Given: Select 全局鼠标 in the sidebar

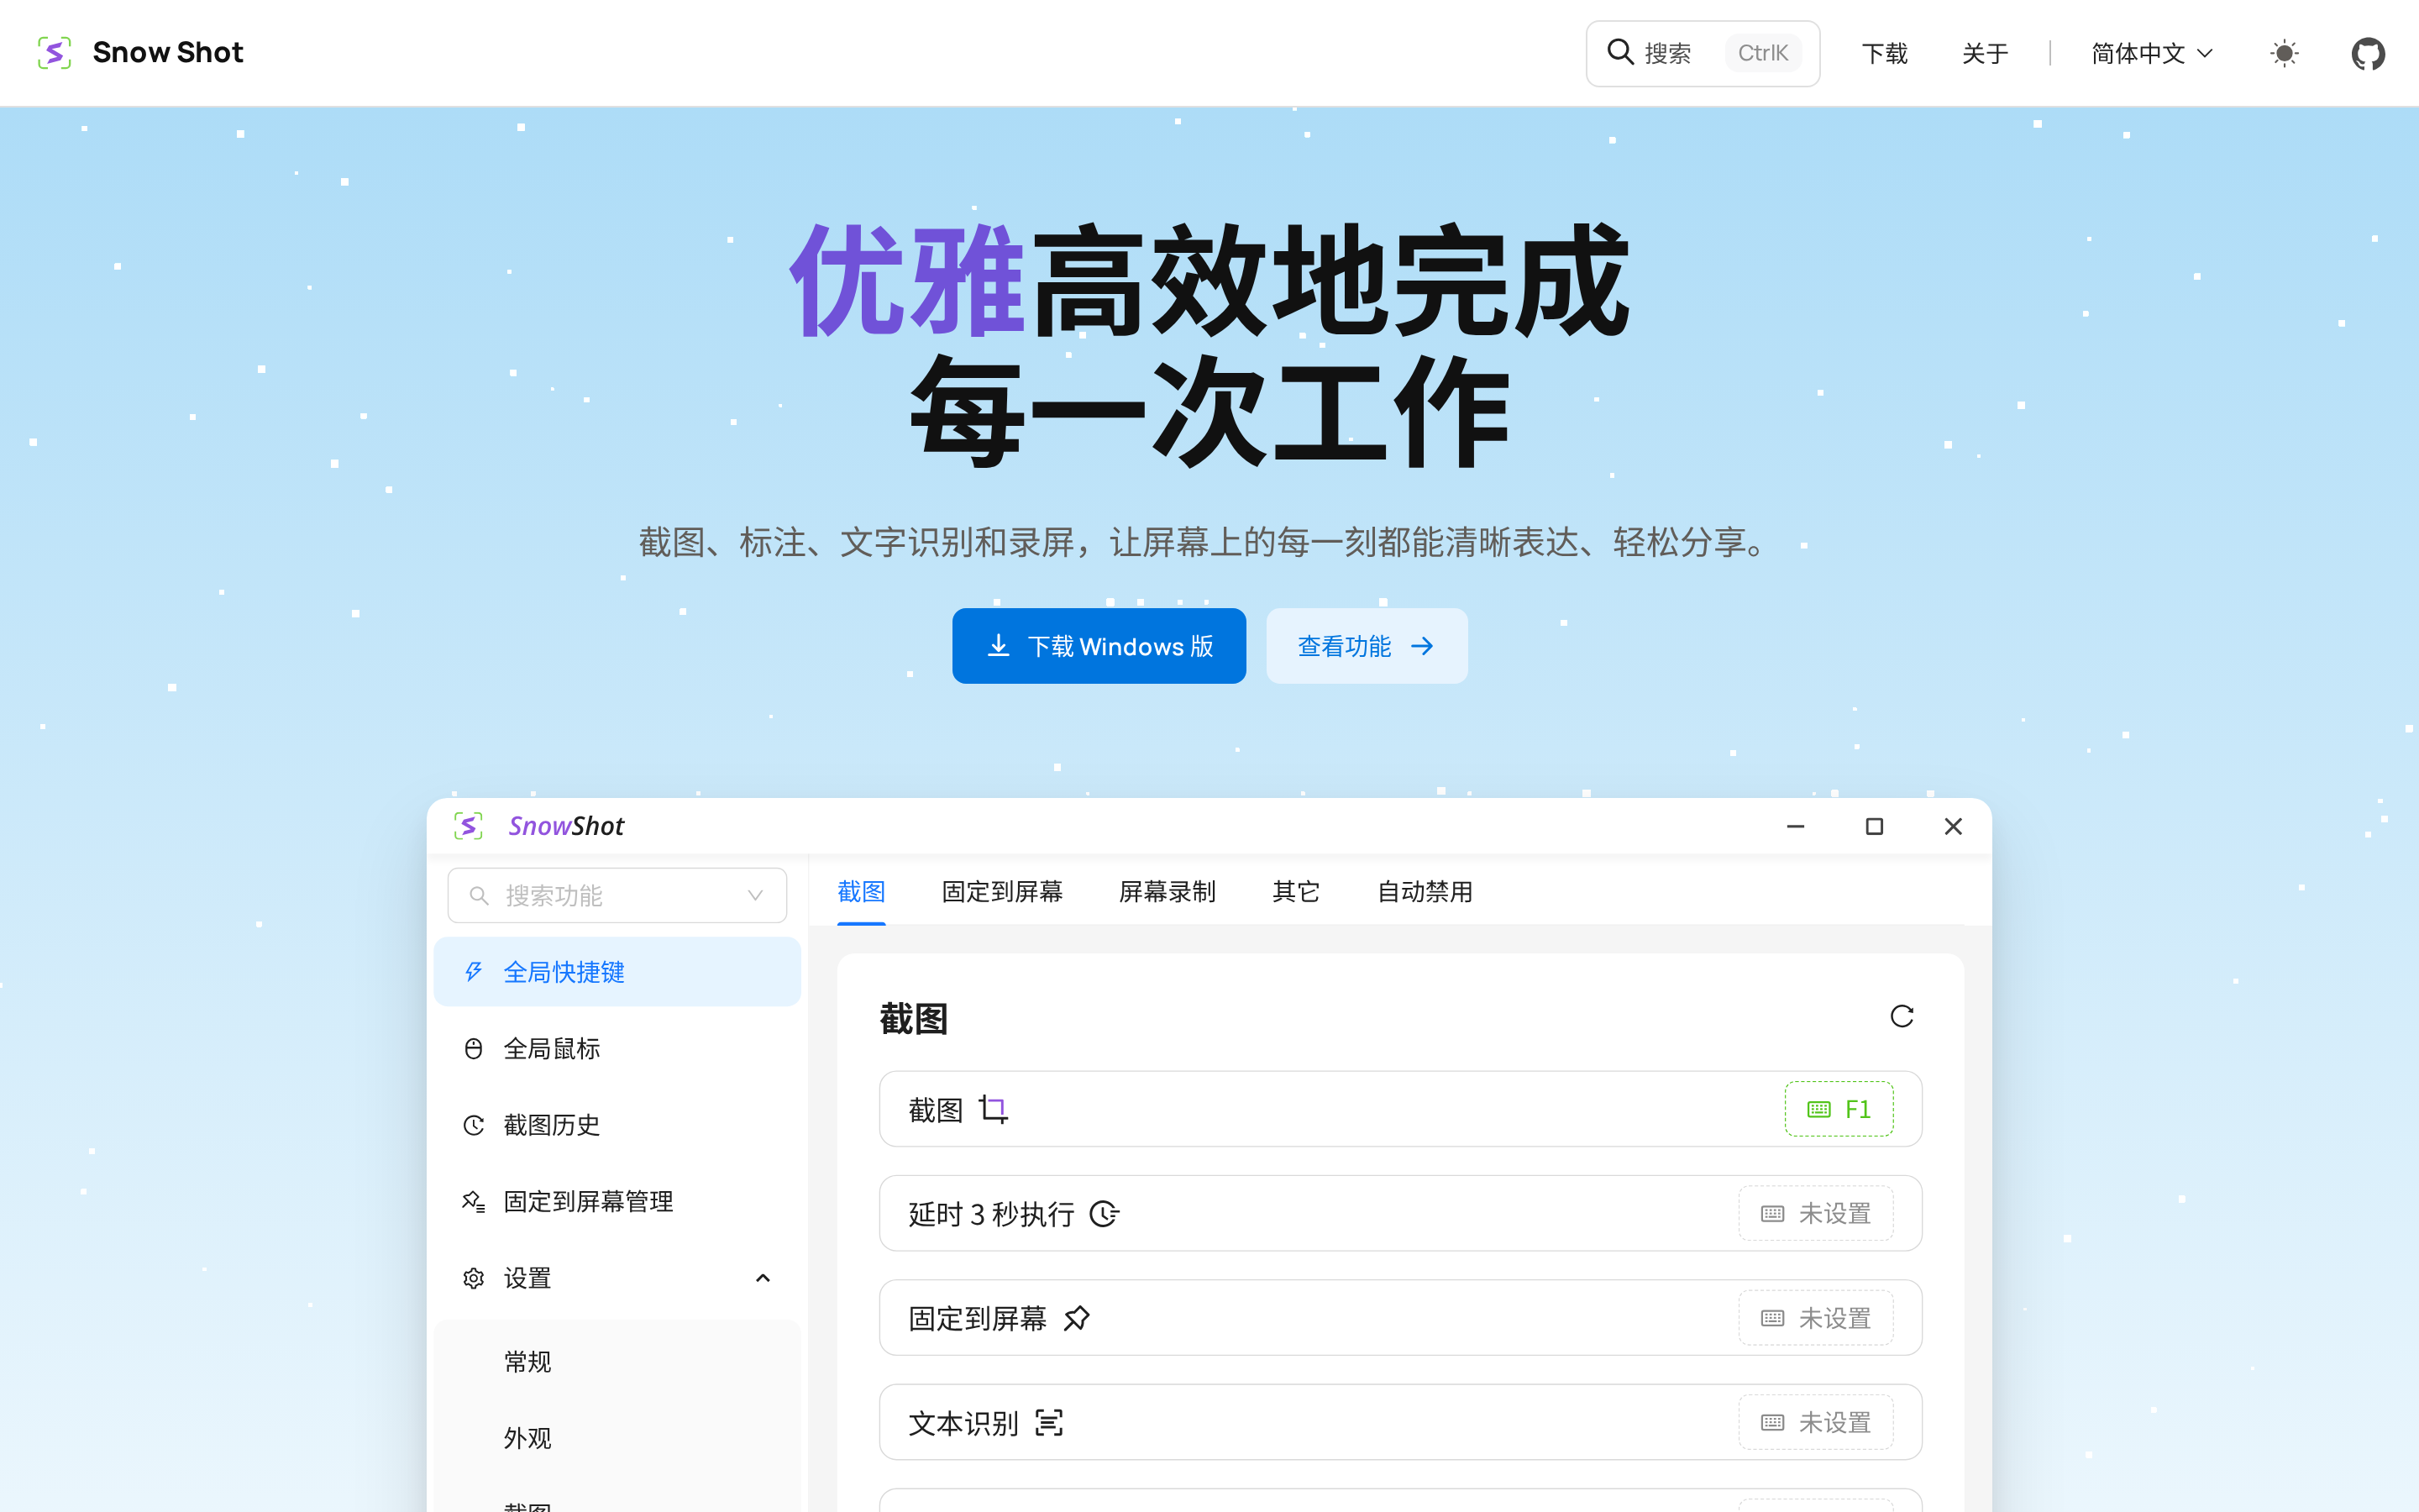Looking at the screenshot, I should [x=617, y=1048].
